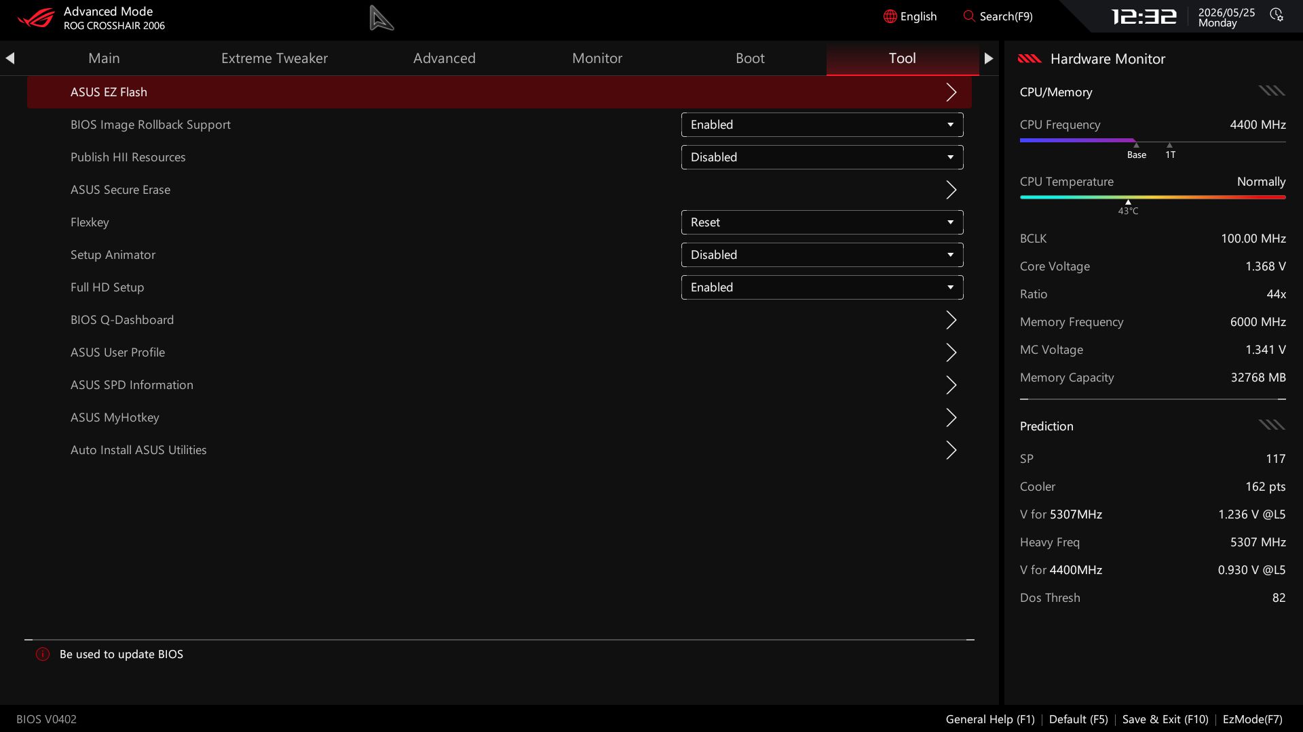Click SP value 117
Image resolution: width=1303 pixels, height=732 pixels.
(1275, 459)
